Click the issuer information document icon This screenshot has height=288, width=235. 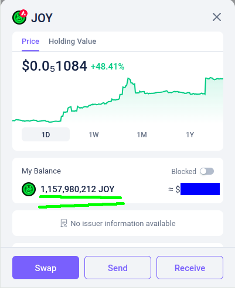click(x=64, y=223)
